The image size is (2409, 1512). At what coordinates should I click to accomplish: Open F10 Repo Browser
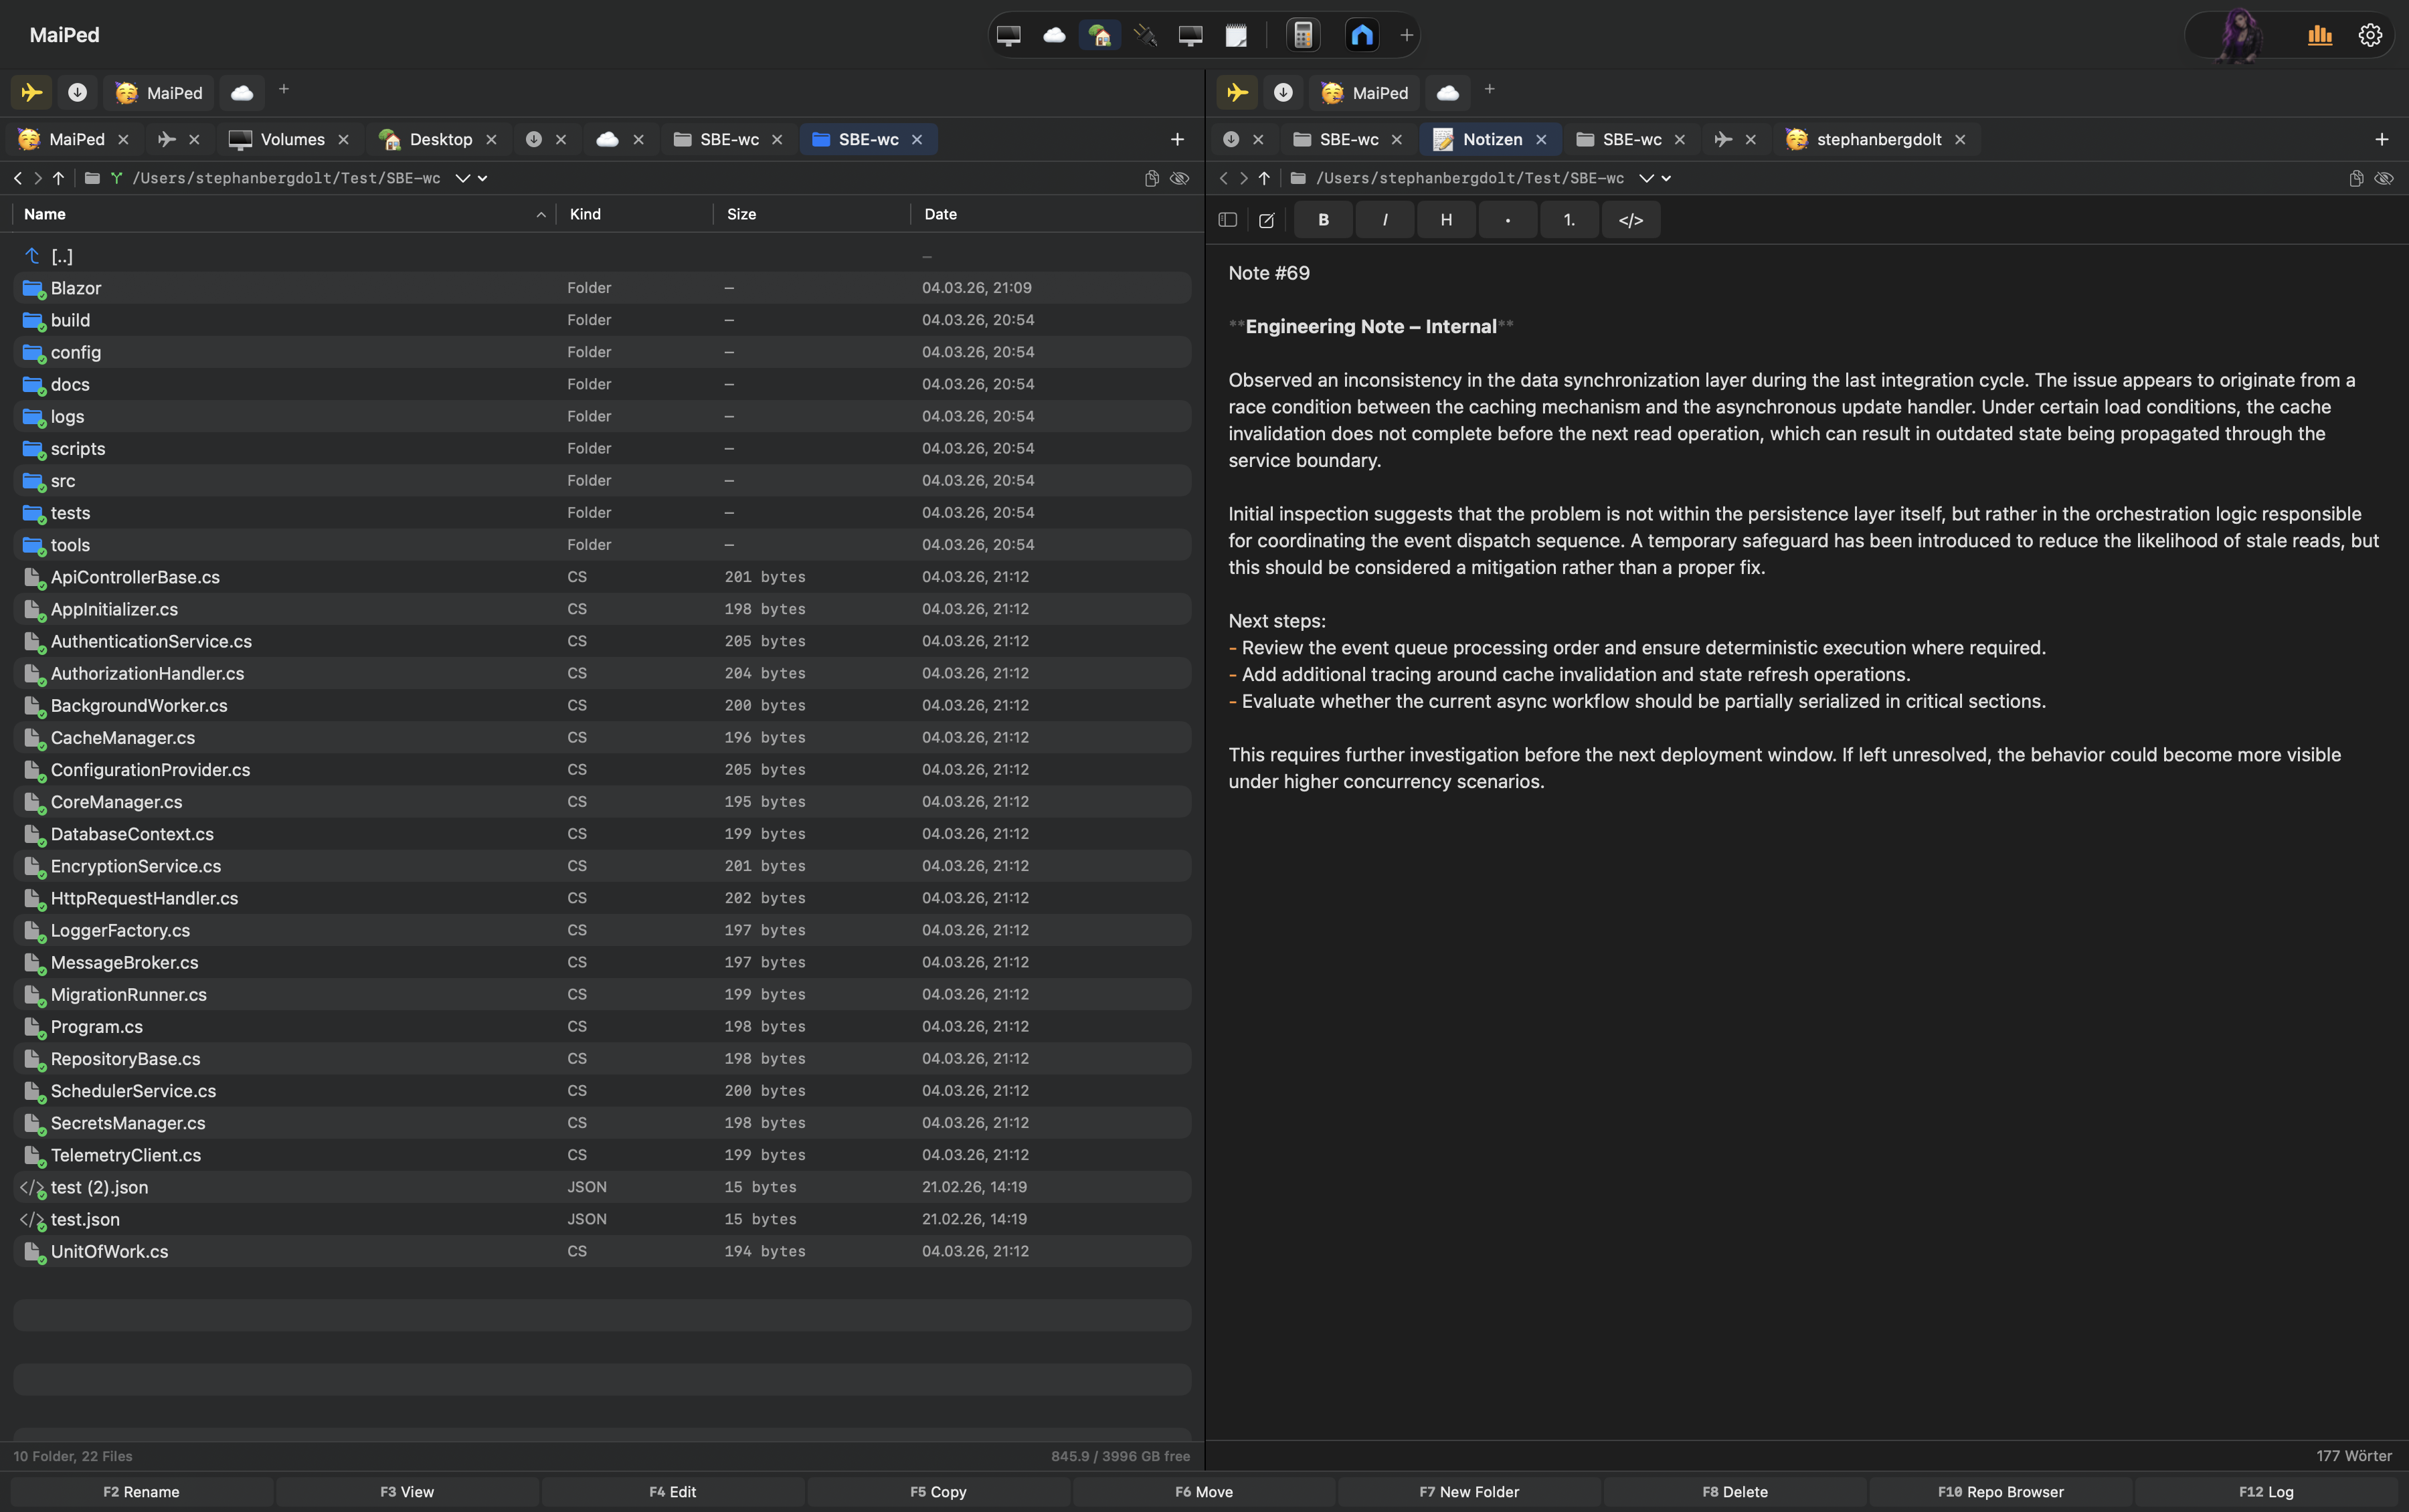click(2001, 1491)
